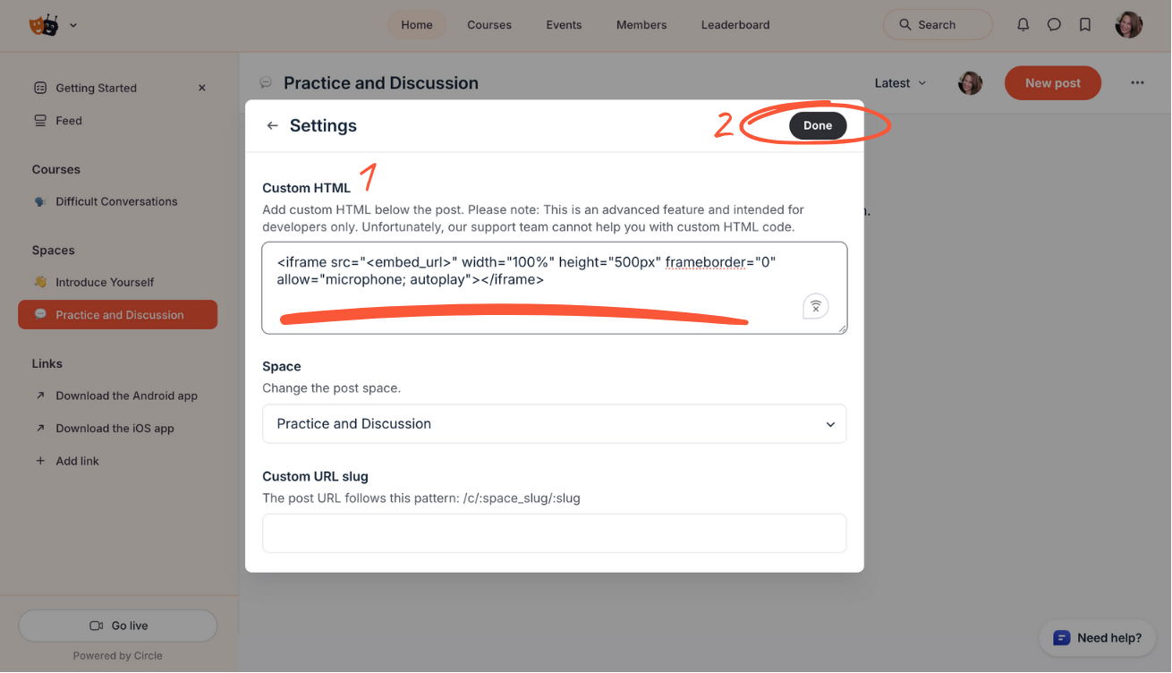Screen dimensions: 1172x673
Task: Open the Space selection dropdown
Action: click(x=554, y=424)
